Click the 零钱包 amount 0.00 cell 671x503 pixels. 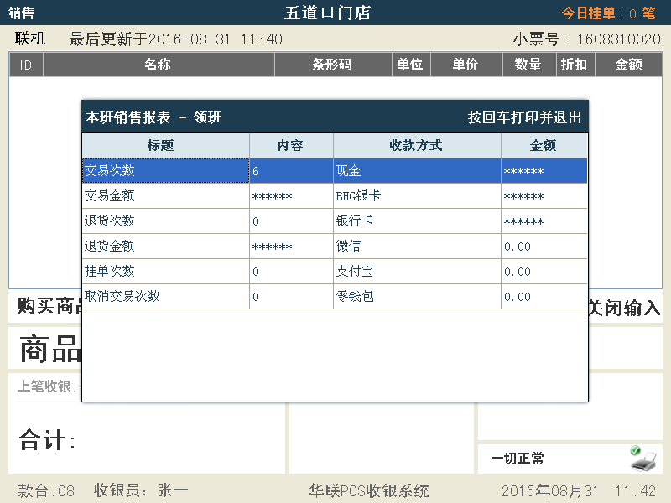tap(544, 296)
